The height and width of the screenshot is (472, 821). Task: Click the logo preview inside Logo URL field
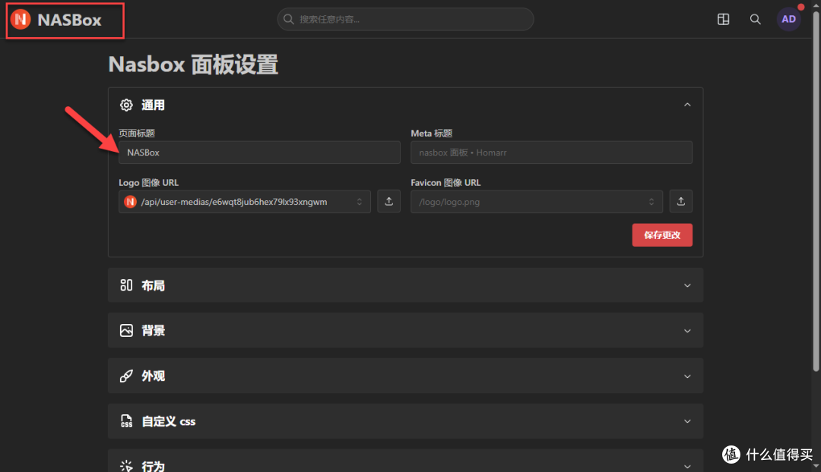point(131,202)
